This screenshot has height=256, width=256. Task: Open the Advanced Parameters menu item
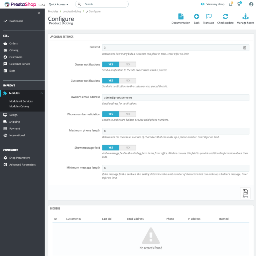[22, 165]
